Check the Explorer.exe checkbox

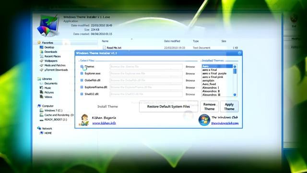pos(82,74)
